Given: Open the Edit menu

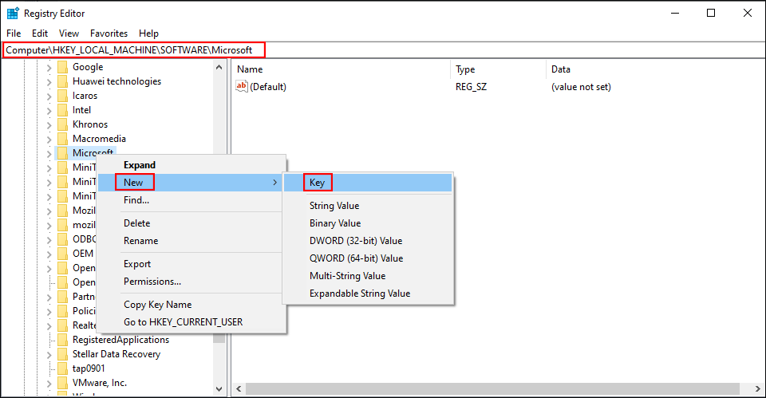Looking at the screenshot, I should [x=40, y=33].
